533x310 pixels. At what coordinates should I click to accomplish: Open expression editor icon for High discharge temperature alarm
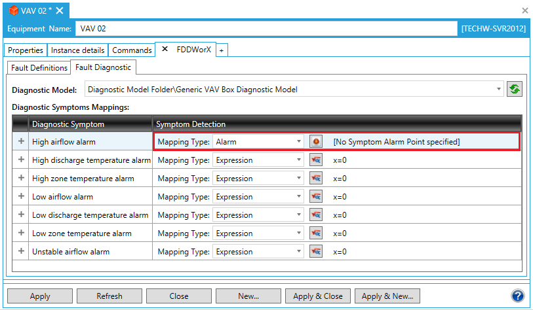pos(316,160)
